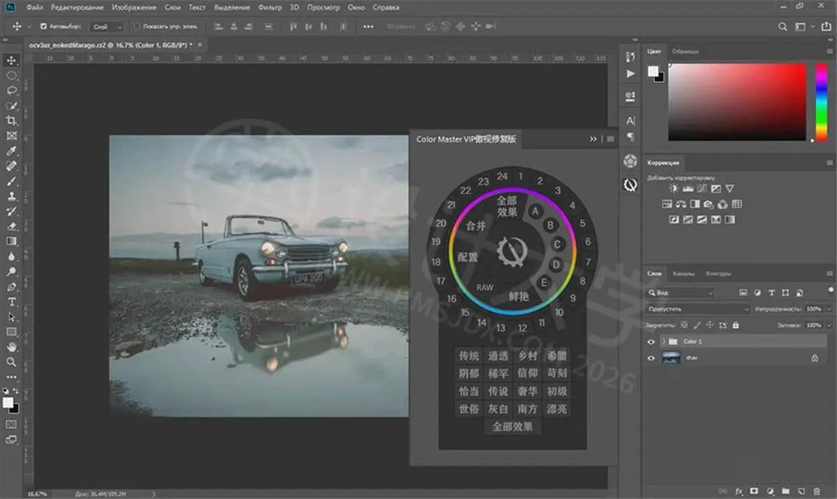The height and width of the screenshot is (499, 837).
Task: Open the Color Master panel menu
Action: (x=611, y=139)
